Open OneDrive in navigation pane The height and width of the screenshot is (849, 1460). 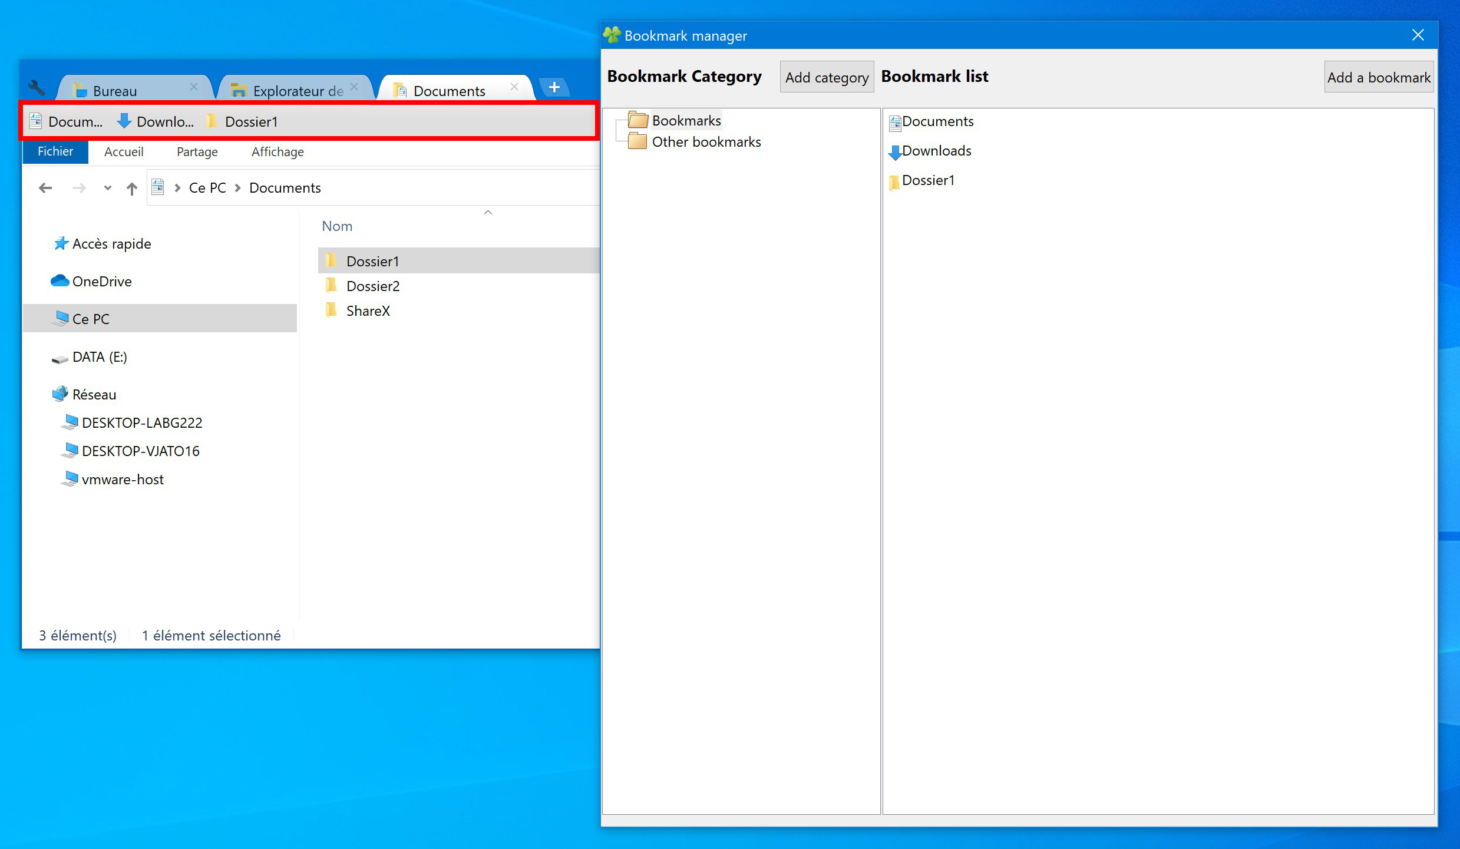(x=102, y=282)
